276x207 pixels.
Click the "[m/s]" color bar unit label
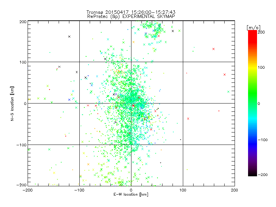point(254,28)
